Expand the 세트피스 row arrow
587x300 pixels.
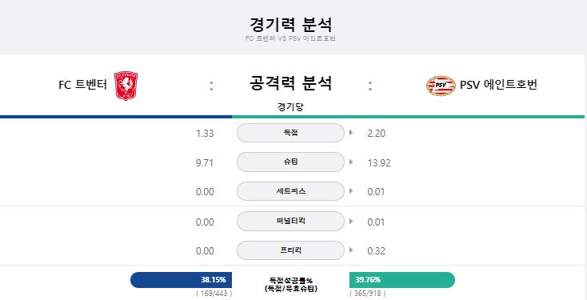coord(351,191)
